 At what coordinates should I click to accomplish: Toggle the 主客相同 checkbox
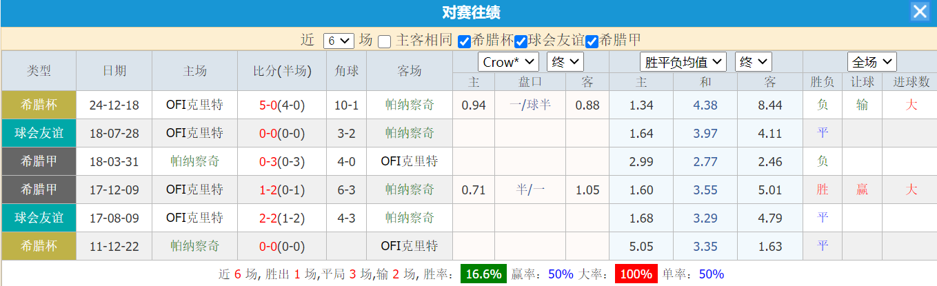coord(385,41)
